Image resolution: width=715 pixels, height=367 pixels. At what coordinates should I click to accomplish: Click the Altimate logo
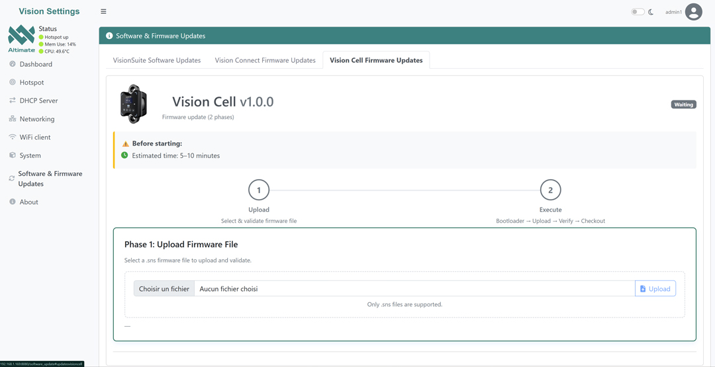tap(21, 38)
